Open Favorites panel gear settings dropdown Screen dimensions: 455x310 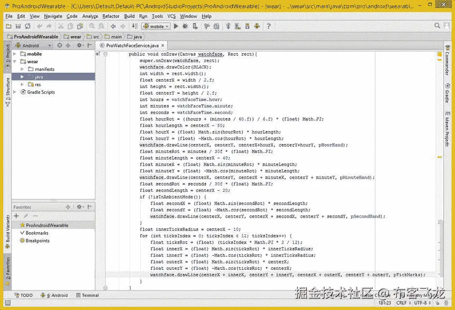80,207
